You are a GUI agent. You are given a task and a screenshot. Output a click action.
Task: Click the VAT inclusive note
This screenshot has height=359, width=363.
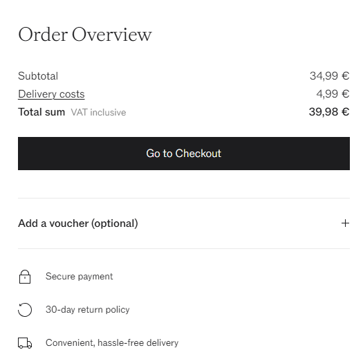coord(98,112)
